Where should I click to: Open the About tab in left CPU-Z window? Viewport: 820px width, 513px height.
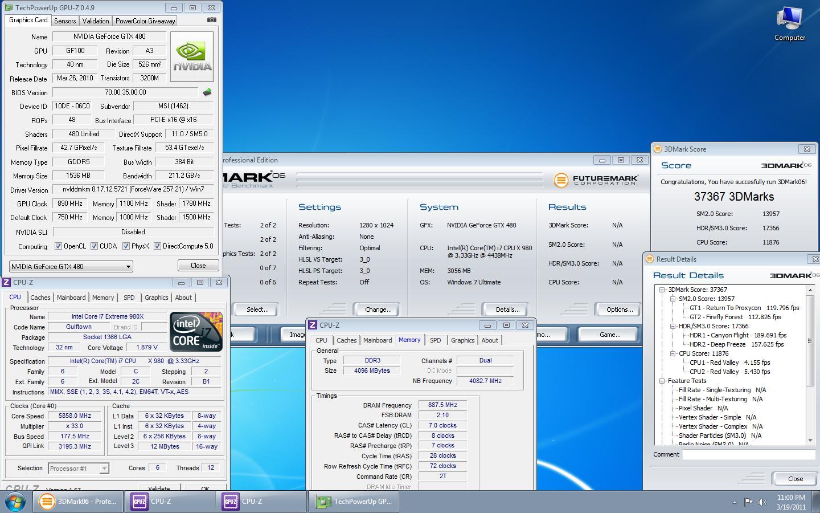(183, 298)
